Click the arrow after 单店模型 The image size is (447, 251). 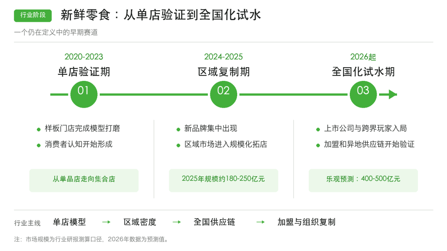coord(106,222)
